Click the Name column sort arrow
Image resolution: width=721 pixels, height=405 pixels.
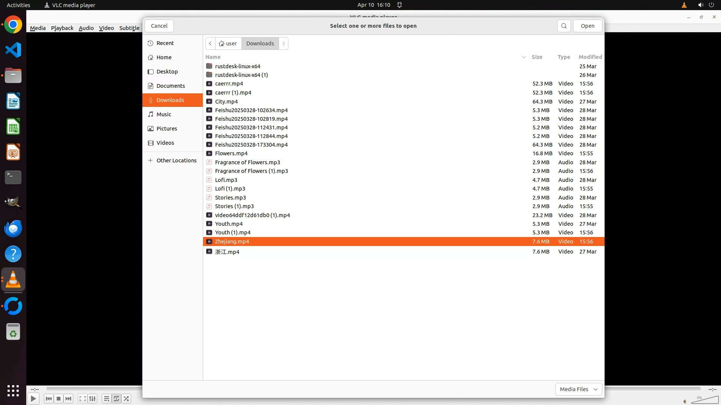(x=523, y=57)
